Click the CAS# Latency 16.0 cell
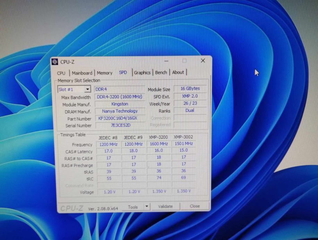This screenshot has height=240, width=318. 159,150
